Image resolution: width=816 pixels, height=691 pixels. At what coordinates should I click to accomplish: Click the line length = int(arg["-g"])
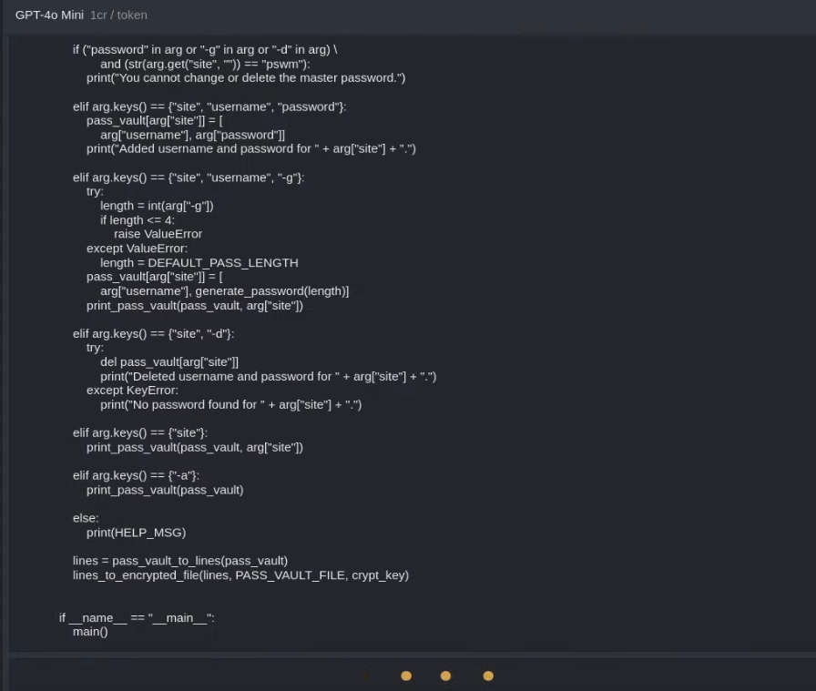pos(157,206)
